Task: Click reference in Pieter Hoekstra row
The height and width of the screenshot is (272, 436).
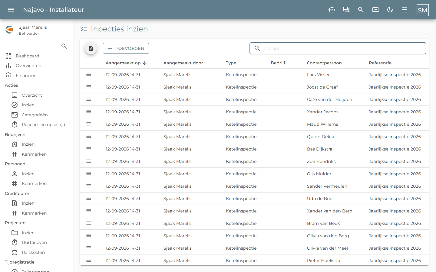Action: point(395,261)
